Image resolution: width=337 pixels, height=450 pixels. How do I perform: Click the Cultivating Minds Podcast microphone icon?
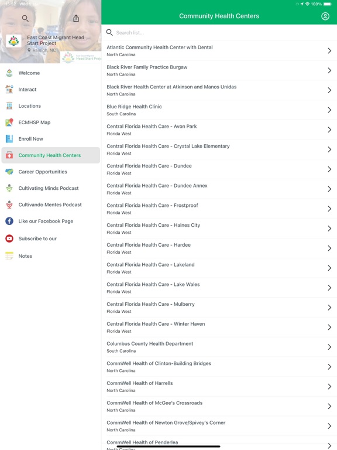tap(9, 188)
